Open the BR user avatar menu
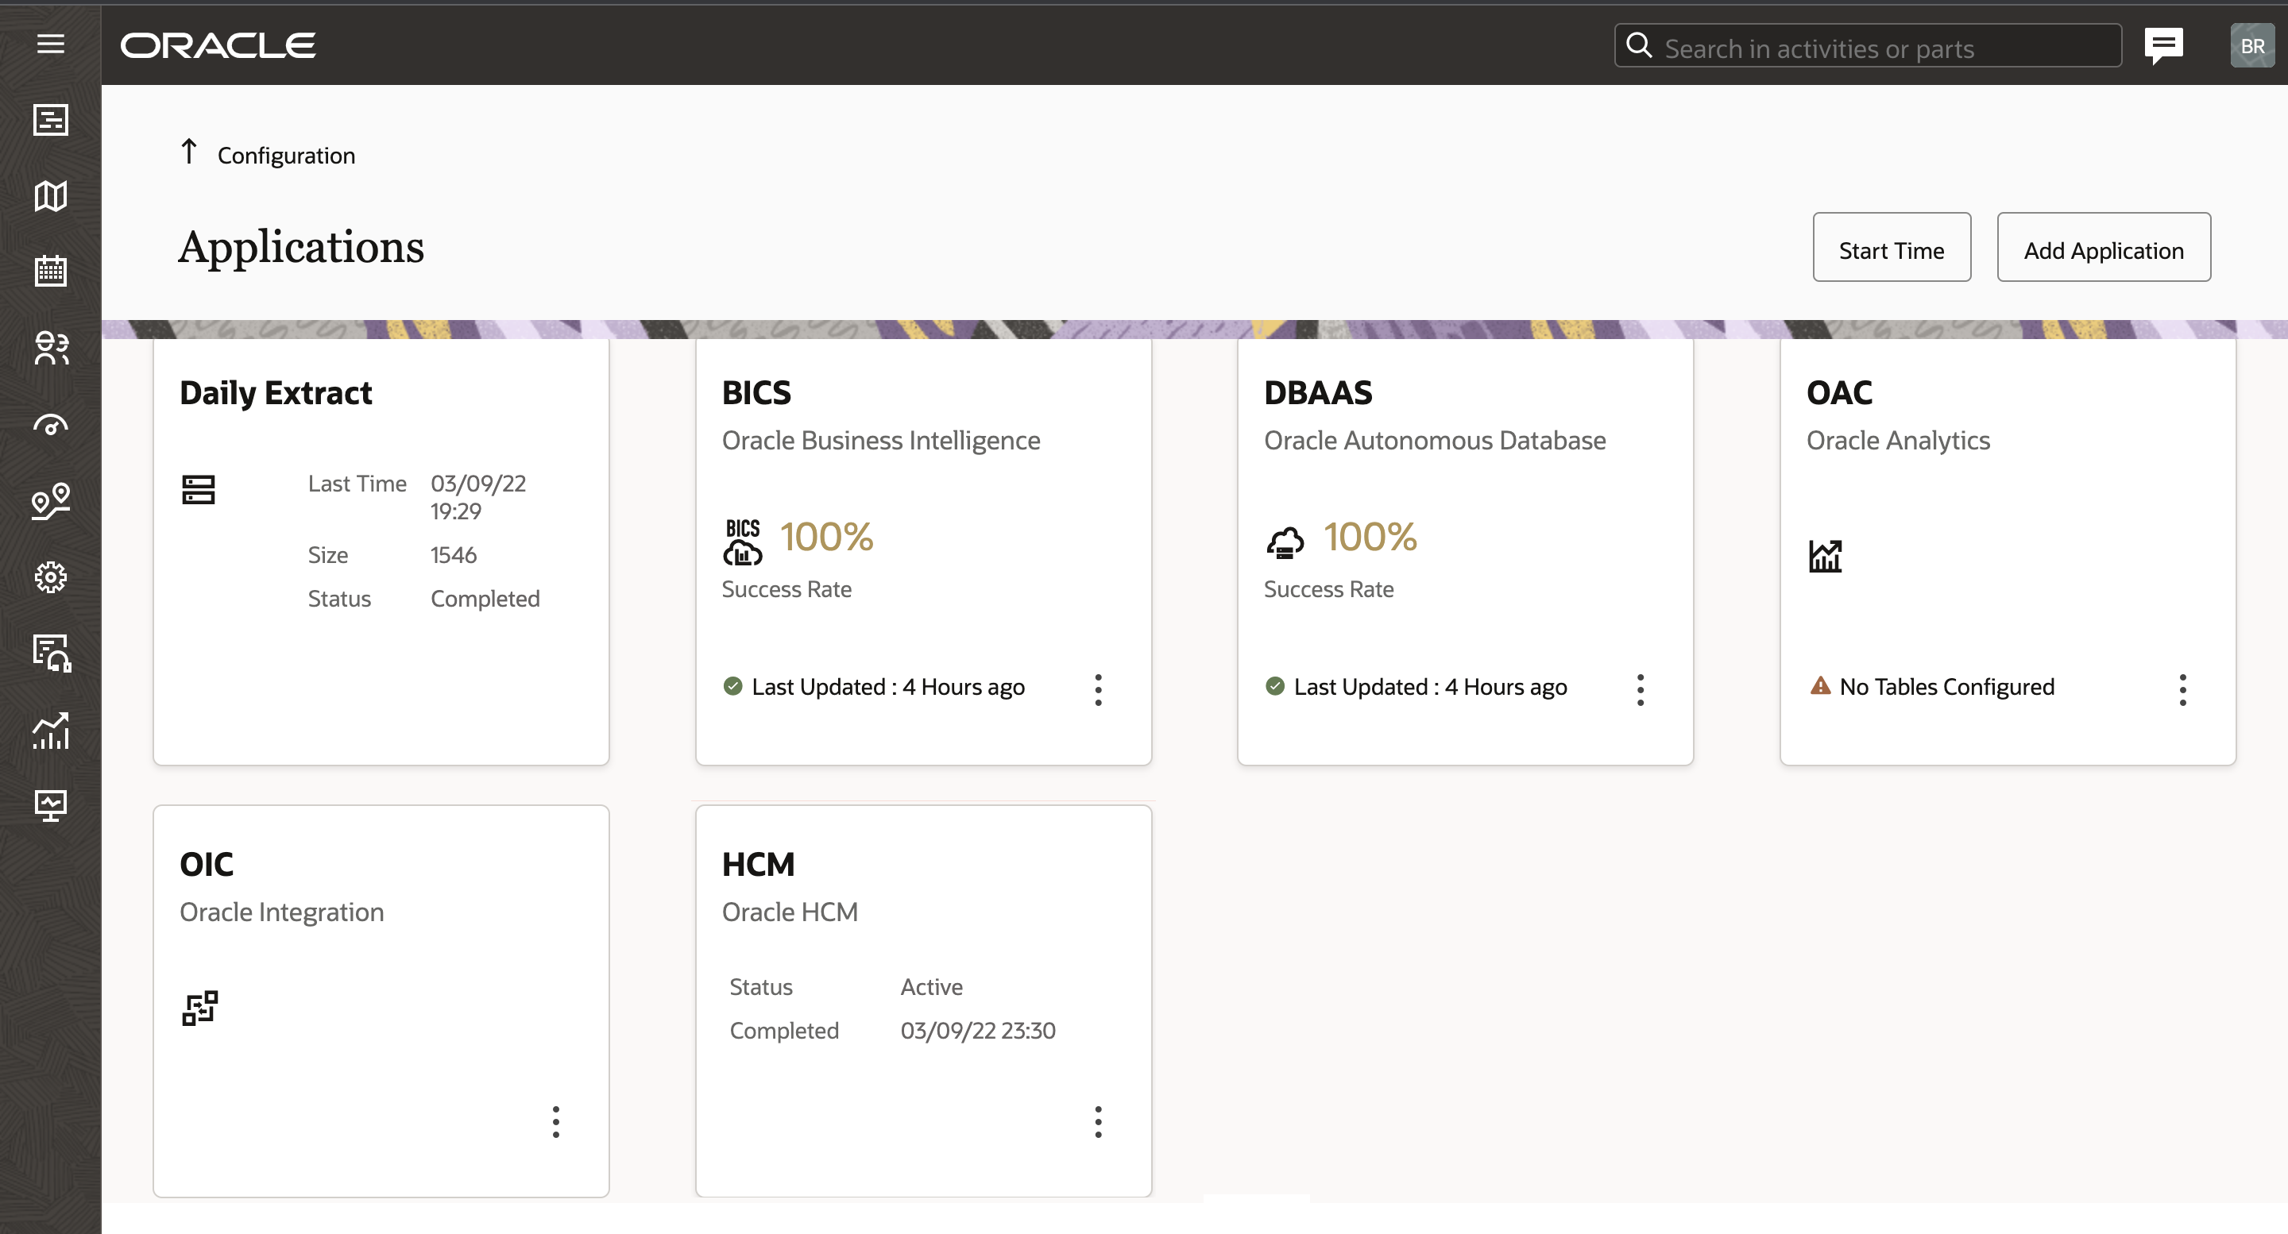The image size is (2288, 1234). click(x=2251, y=45)
